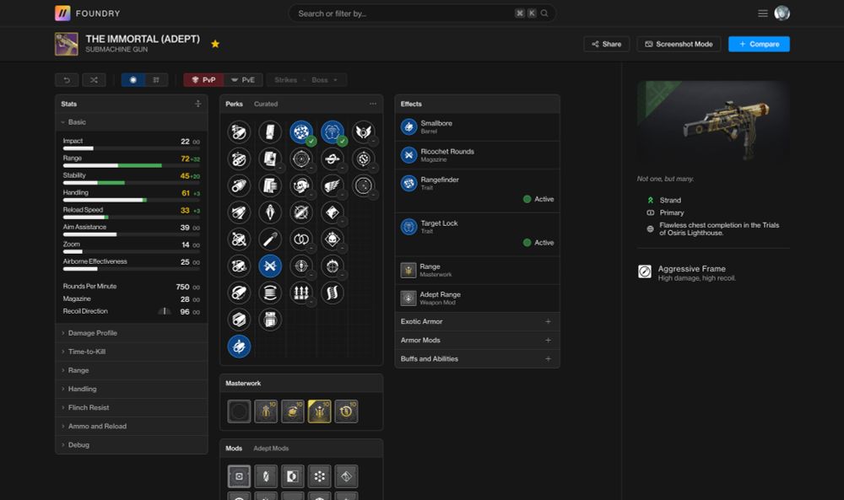This screenshot has width=844, height=500.
Task: Select the overlapping rings perk icon
Action: [x=301, y=239]
